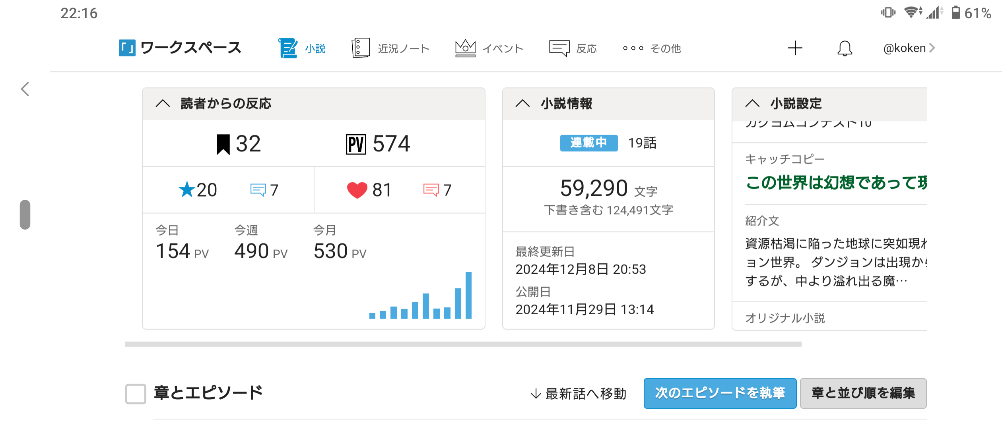Image resolution: width=1002 pixels, height=429 pixels.
Task: Click the red comment bubble icon
Action: click(431, 190)
